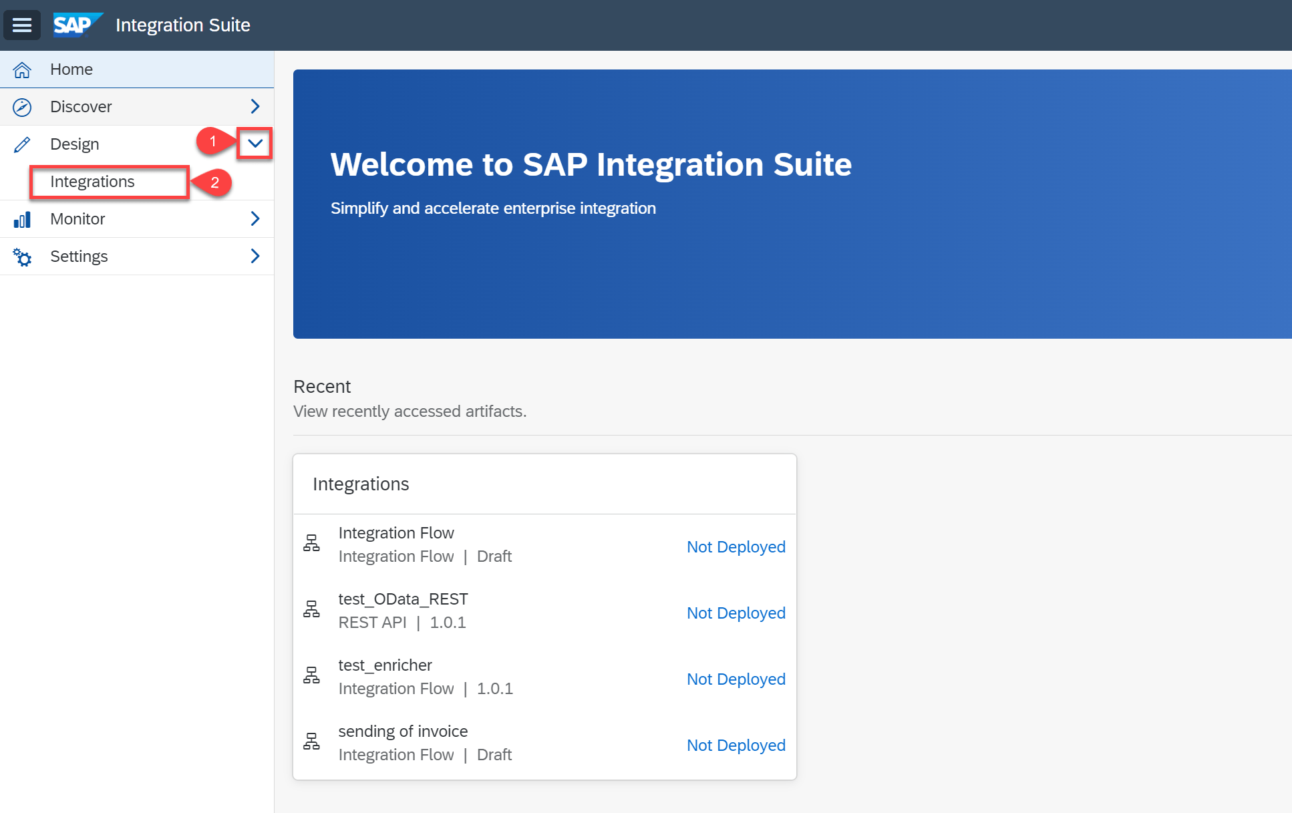
Task: Click the Design pencil icon
Action: pyautogui.click(x=22, y=144)
